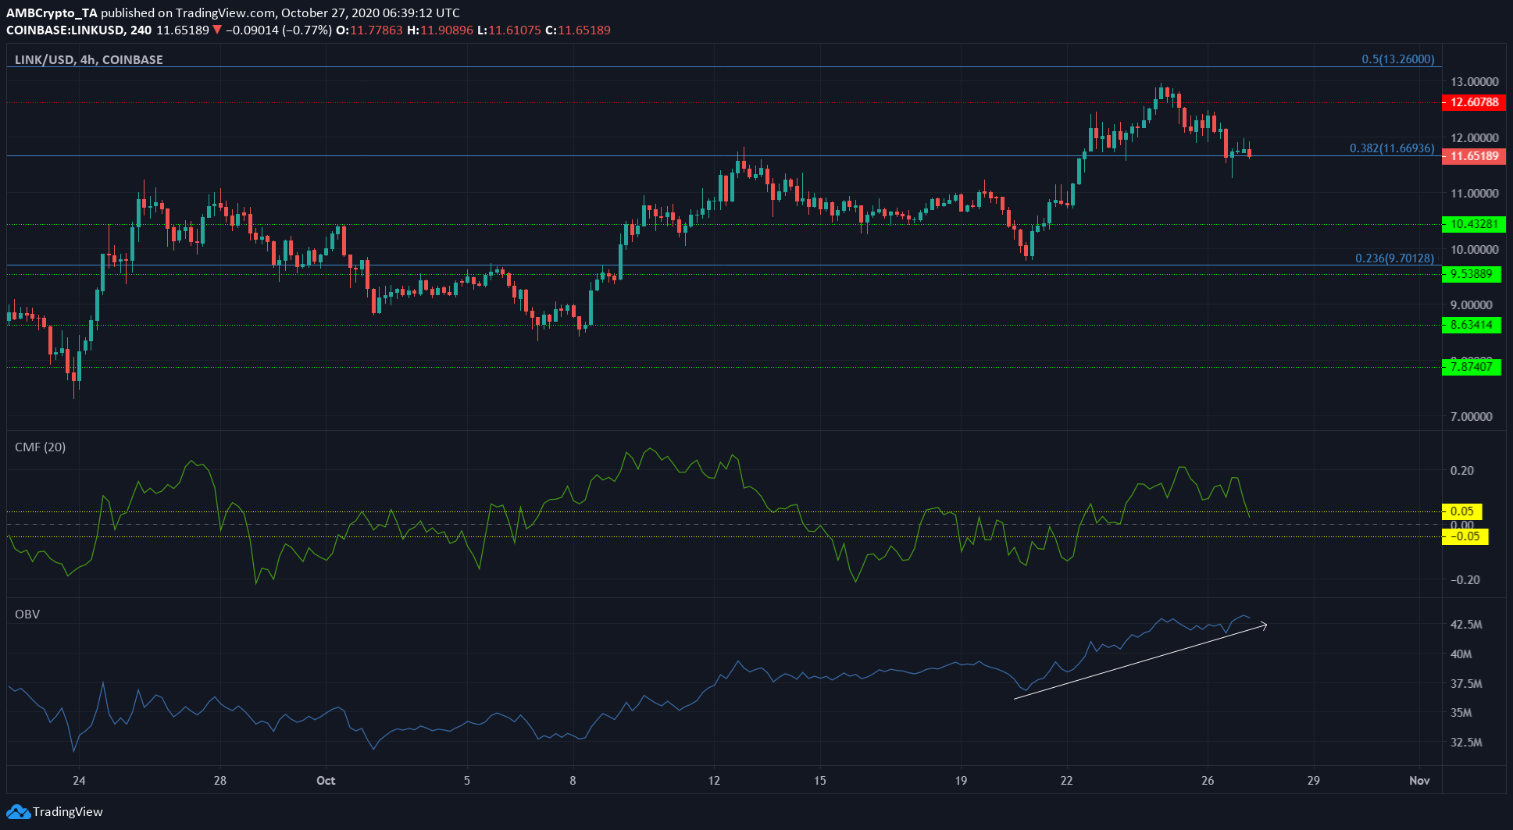Click the 42.5M OBV axis value
Image resolution: width=1513 pixels, height=830 pixels.
[1466, 625]
